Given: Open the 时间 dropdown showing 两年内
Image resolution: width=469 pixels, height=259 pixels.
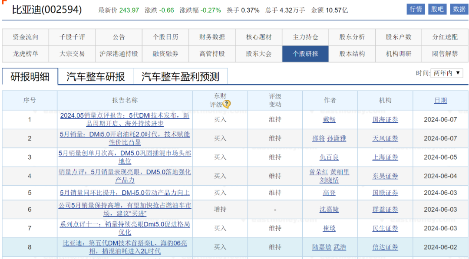Looking at the screenshot, I should tap(447, 73).
